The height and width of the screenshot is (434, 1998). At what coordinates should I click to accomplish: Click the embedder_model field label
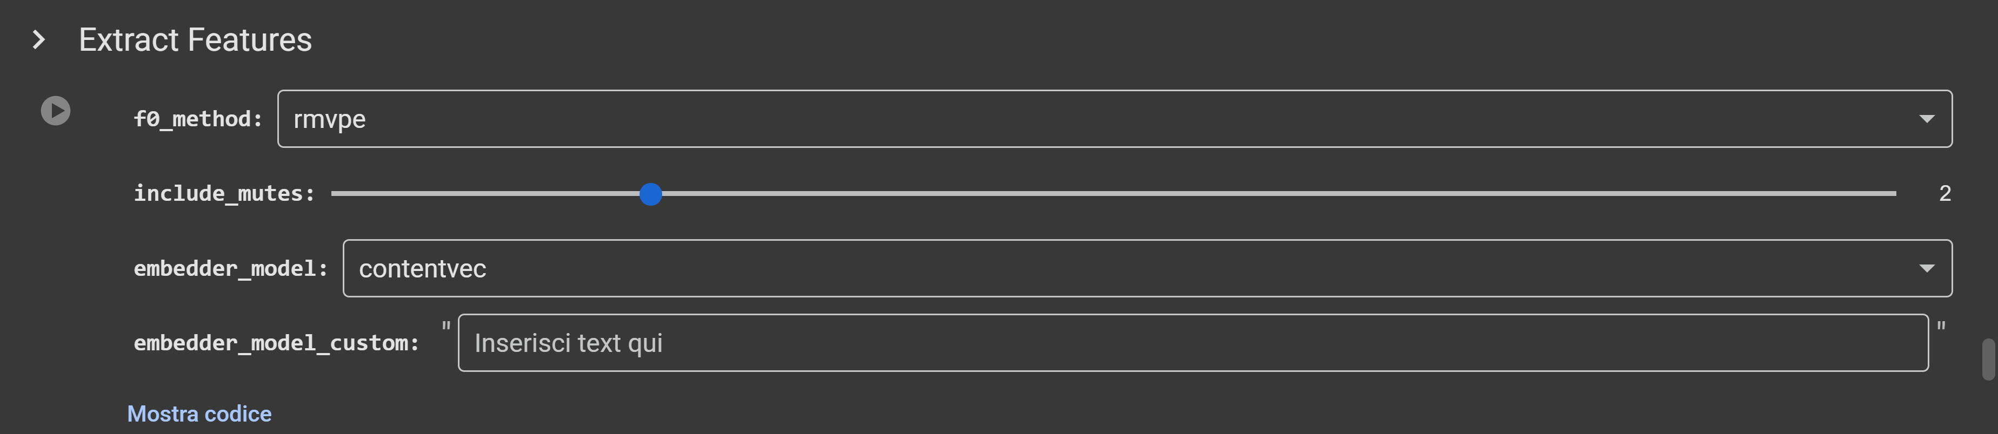230,268
